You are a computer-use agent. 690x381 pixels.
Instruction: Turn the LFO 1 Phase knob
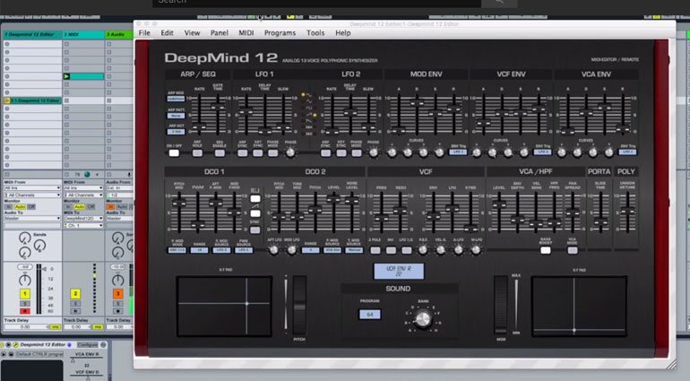[290, 152]
